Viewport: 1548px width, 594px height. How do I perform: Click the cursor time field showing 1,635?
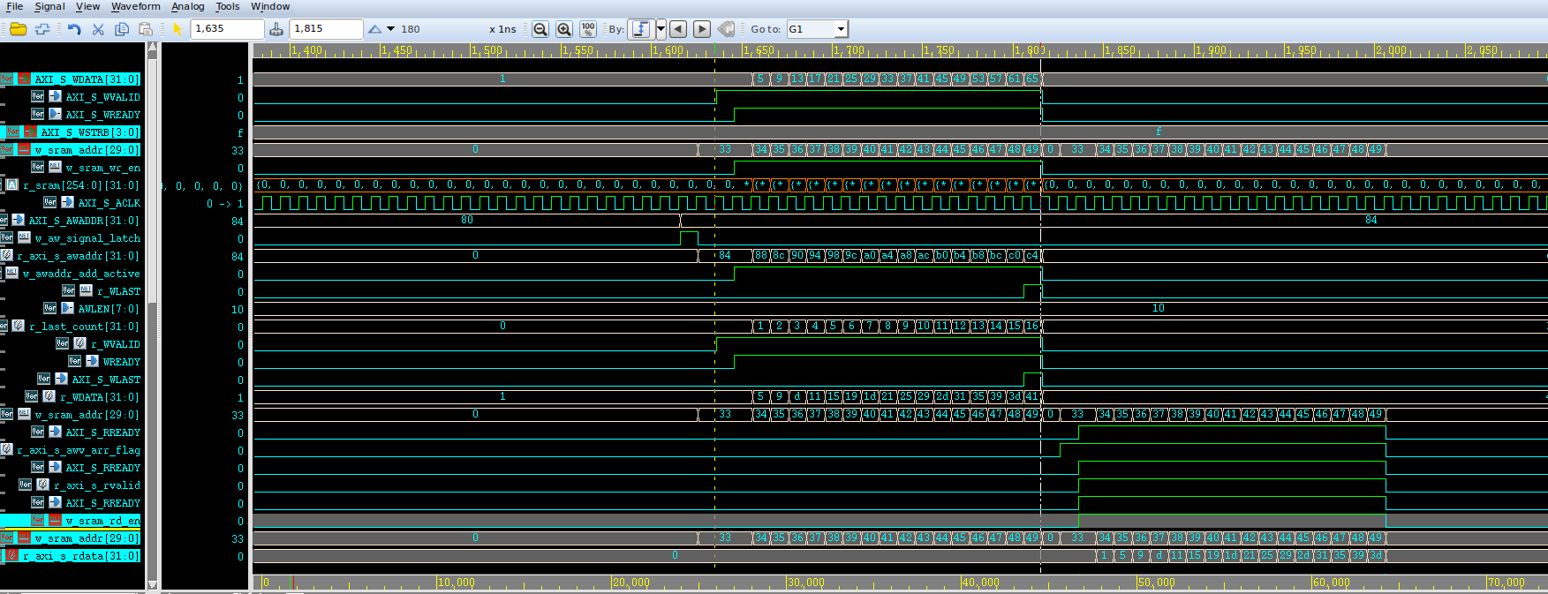(228, 29)
